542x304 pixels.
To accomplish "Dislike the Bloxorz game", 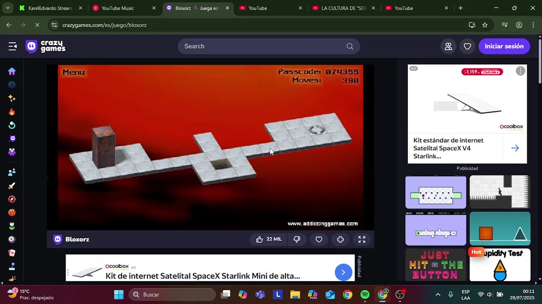I will (x=297, y=239).
